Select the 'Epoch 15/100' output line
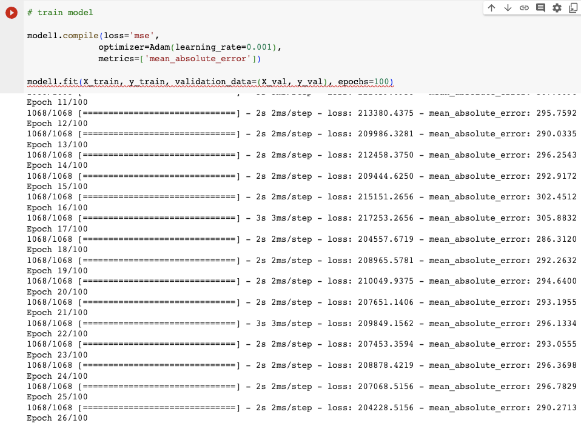Viewport: 581px width, 423px height. [x=57, y=186]
